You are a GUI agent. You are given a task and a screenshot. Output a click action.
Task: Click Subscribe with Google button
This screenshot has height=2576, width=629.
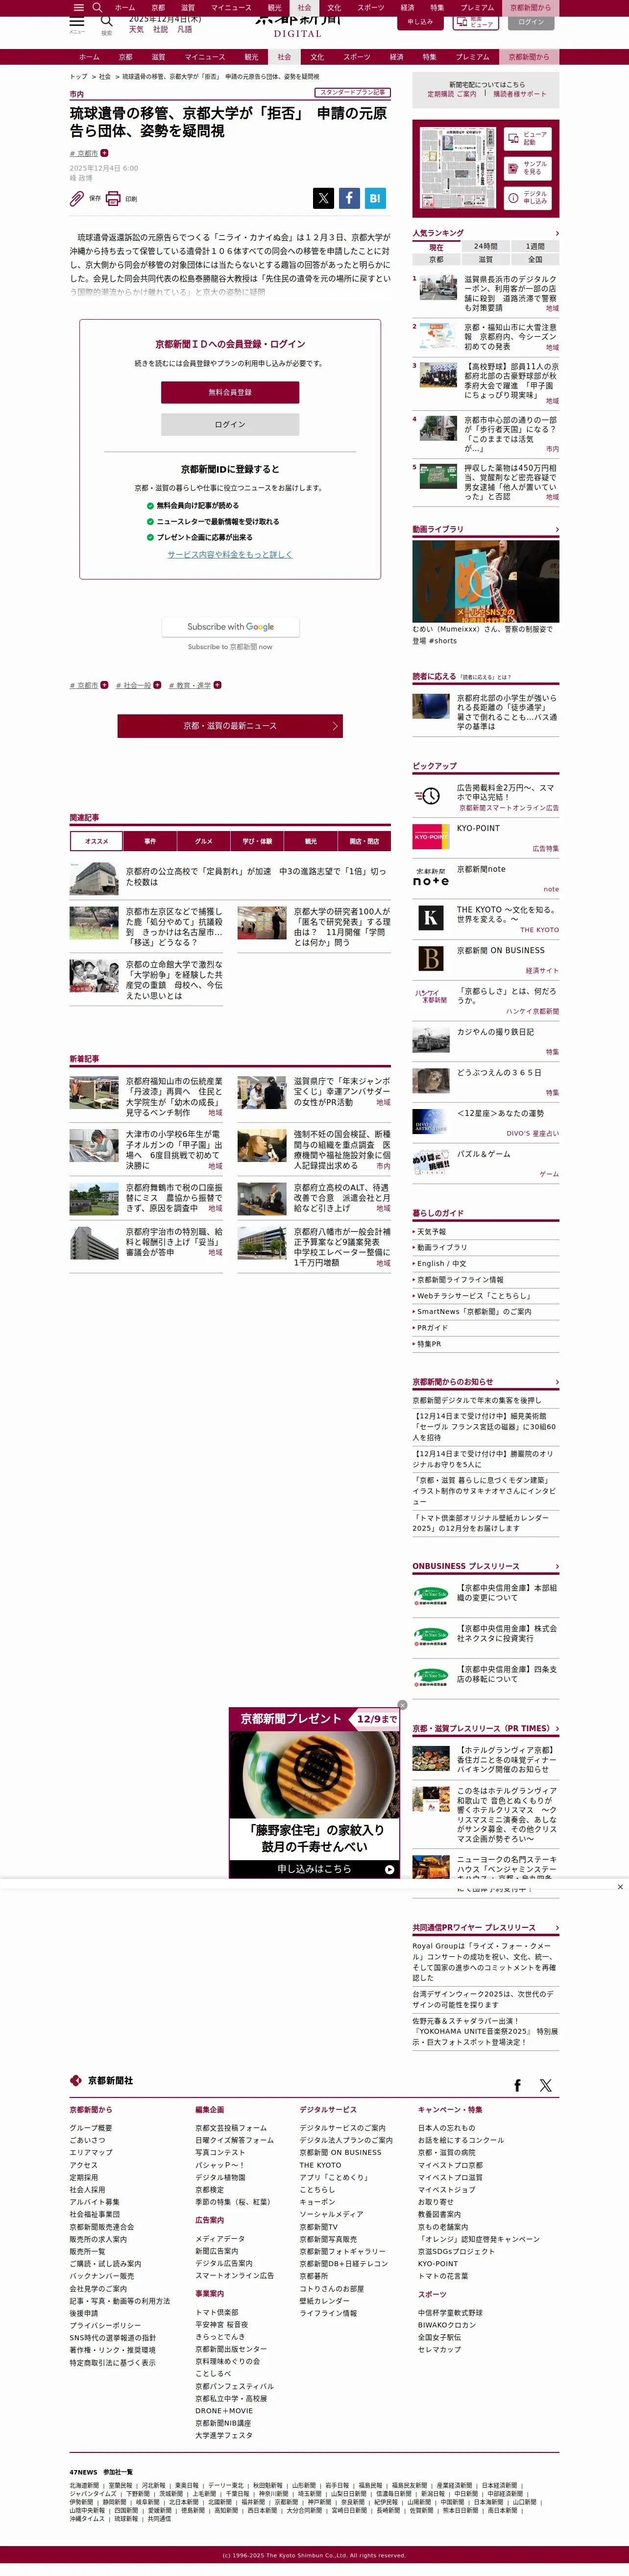click(231, 627)
